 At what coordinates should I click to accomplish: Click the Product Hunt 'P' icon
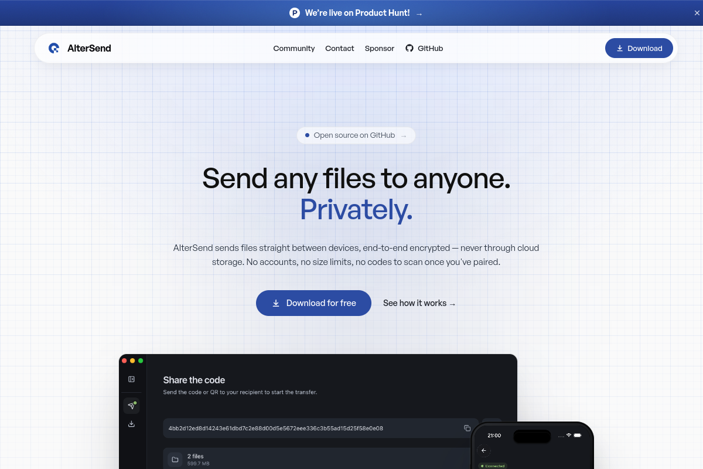tap(295, 13)
